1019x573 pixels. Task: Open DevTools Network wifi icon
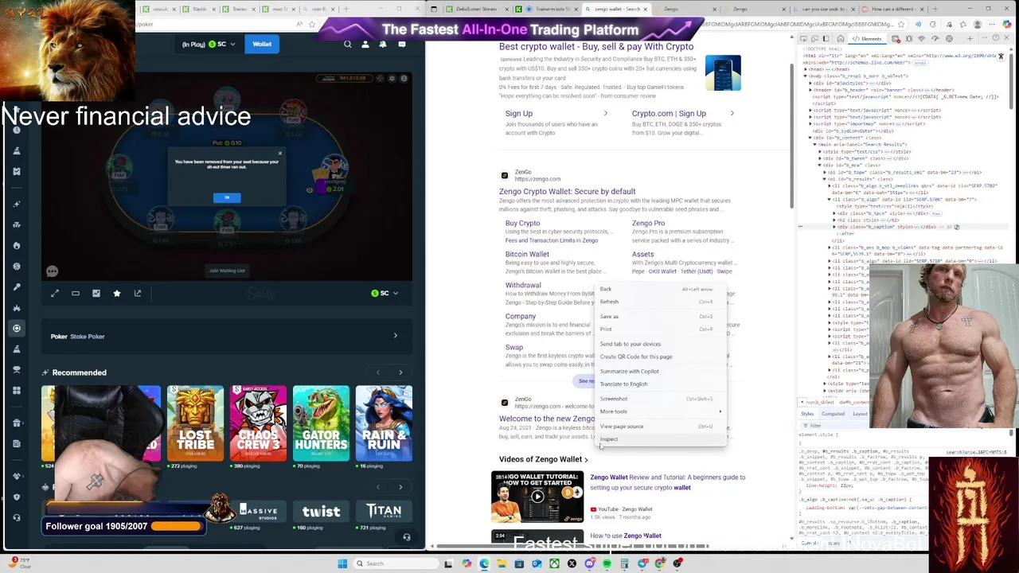(x=921, y=38)
